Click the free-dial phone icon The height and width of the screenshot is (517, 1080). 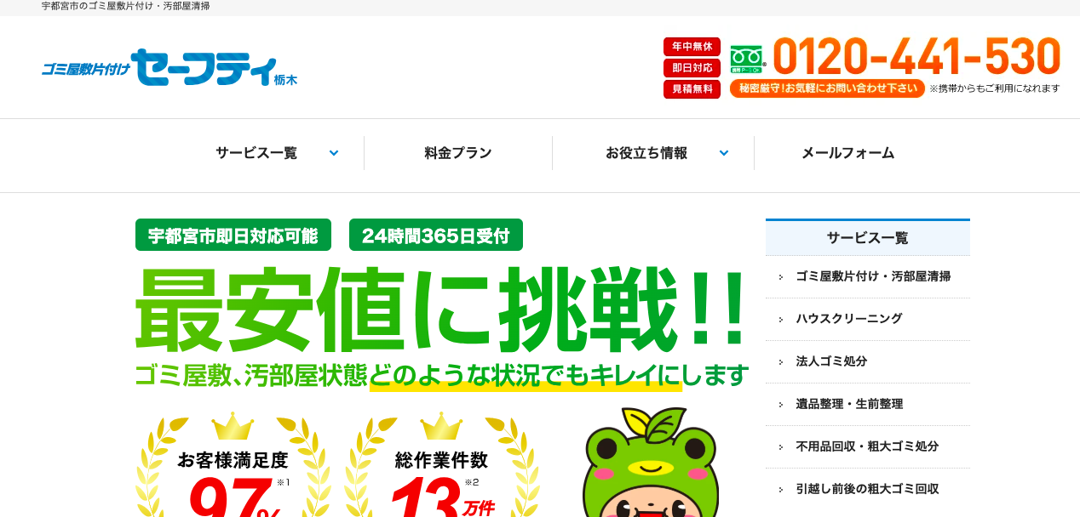(747, 60)
